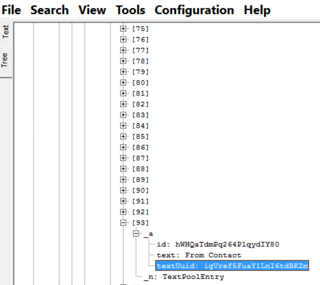This screenshot has width=320, height=285.
Task: Select the highlighted textUuid entry
Action: click(232, 266)
